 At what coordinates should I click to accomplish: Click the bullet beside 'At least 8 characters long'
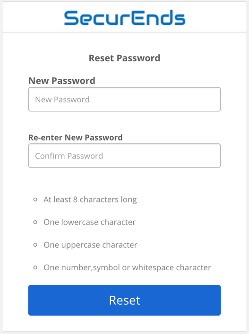click(x=35, y=200)
